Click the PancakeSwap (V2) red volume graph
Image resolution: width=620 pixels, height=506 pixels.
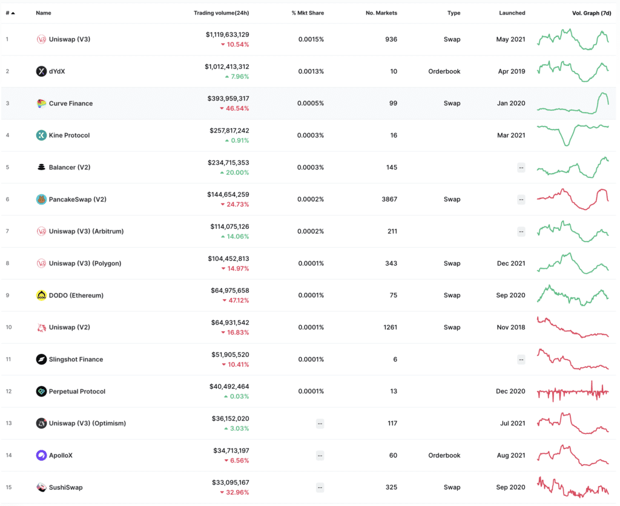pos(573,199)
